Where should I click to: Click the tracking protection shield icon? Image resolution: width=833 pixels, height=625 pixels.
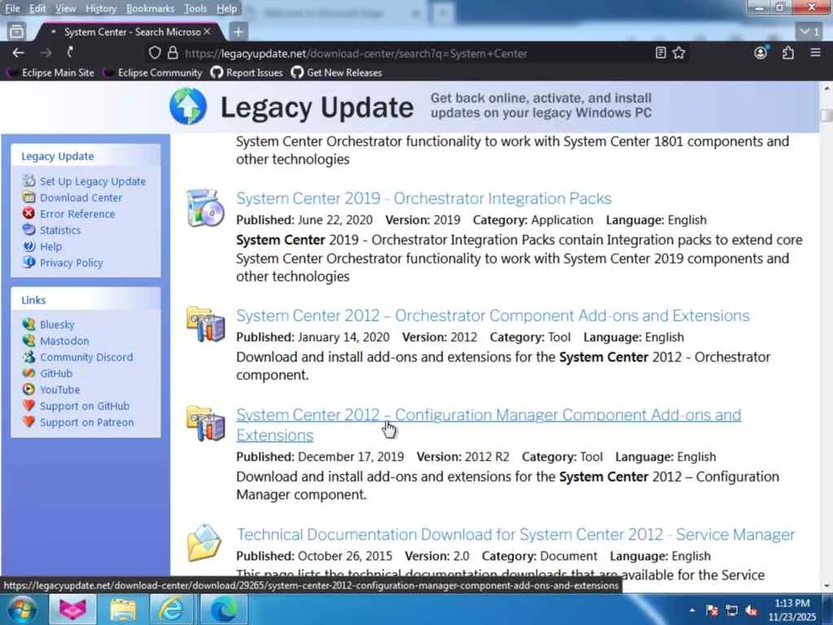coord(155,53)
